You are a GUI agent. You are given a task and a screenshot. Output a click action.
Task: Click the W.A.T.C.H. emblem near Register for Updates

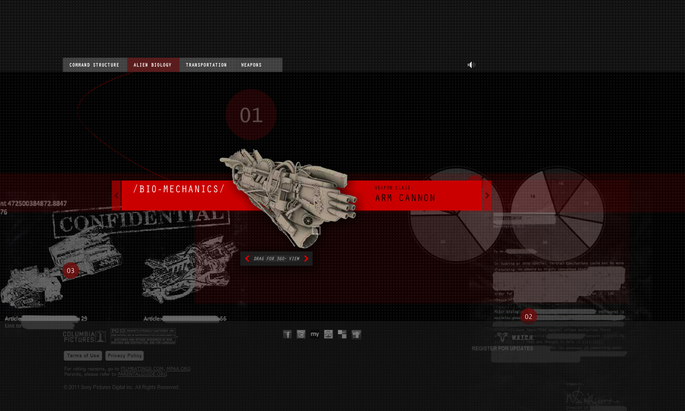502,337
